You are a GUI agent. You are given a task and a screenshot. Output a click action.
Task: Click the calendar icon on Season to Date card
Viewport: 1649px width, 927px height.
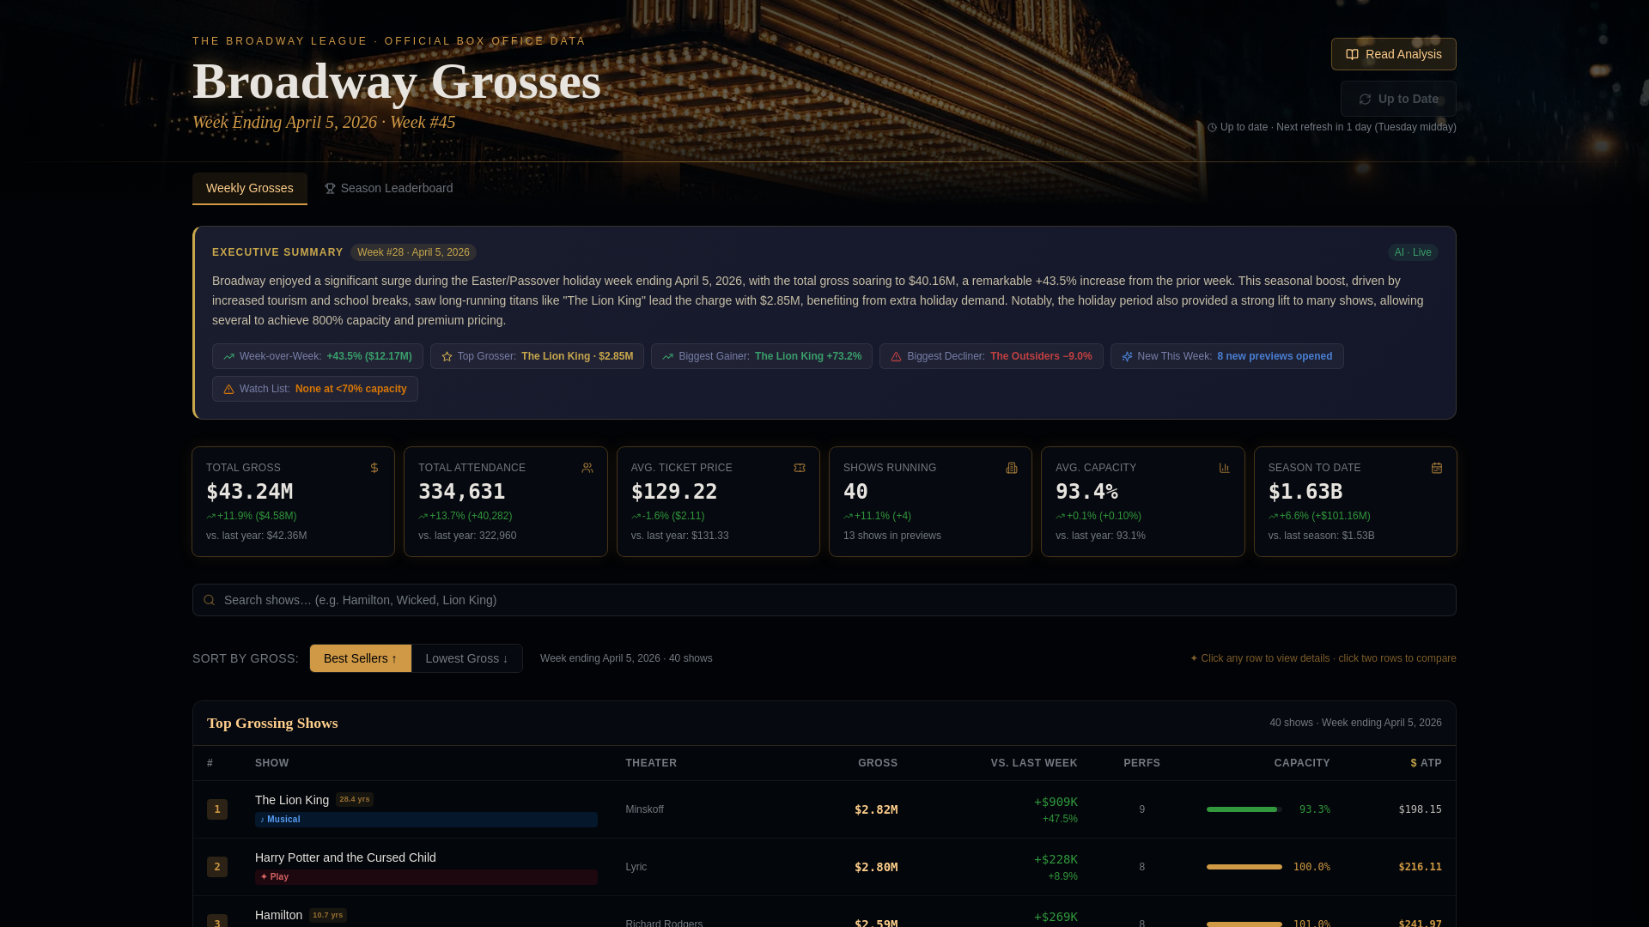(x=1437, y=468)
